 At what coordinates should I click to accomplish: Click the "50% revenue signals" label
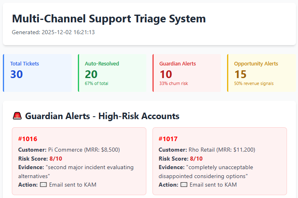254,84
